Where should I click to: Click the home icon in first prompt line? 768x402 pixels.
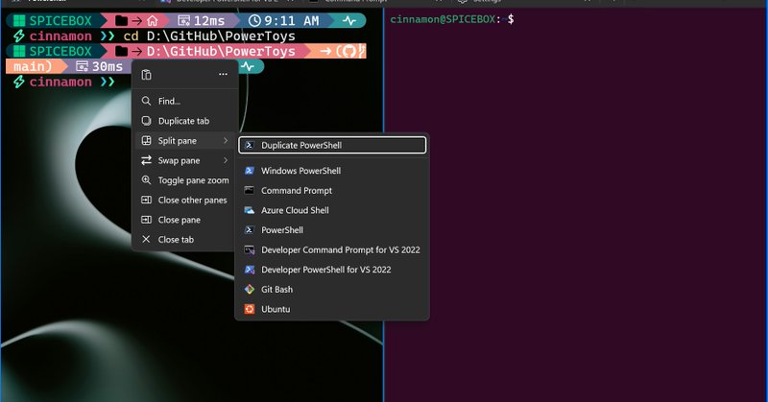coord(153,20)
